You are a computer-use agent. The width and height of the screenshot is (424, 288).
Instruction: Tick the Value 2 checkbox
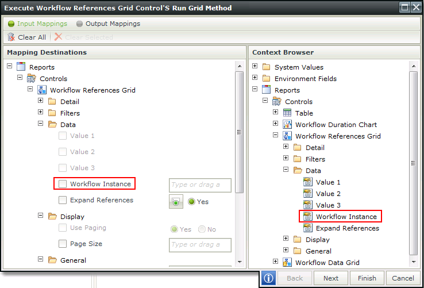[63, 152]
